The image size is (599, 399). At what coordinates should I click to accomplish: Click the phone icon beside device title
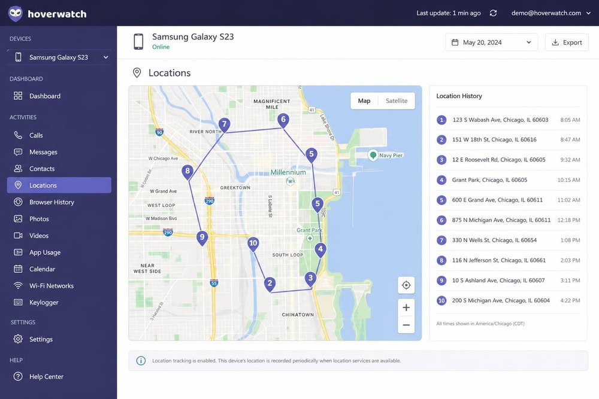click(x=138, y=42)
